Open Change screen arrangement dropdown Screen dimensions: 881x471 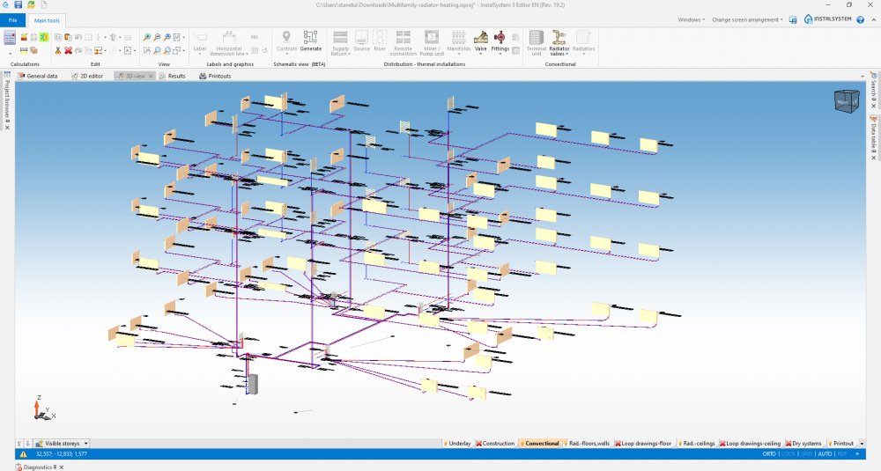(747, 19)
